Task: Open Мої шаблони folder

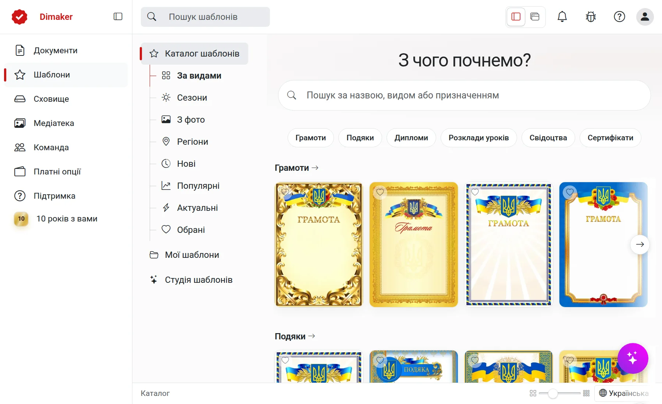Action: pyautogui.click(x=185, y=255)
